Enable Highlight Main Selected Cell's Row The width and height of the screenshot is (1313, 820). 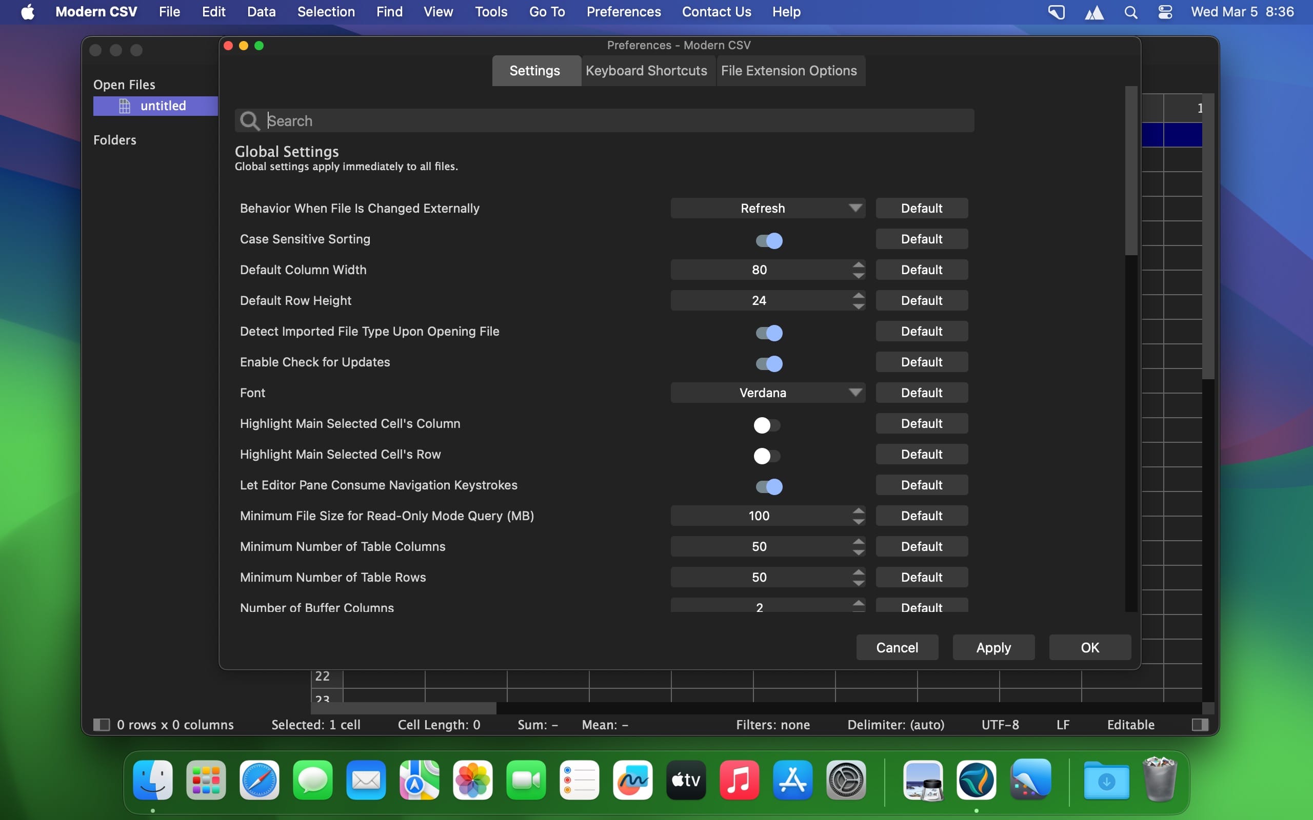tap(767, 456)
